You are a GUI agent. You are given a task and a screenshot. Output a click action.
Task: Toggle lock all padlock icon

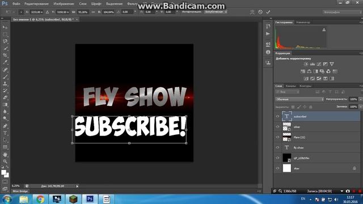click(311, 107)
